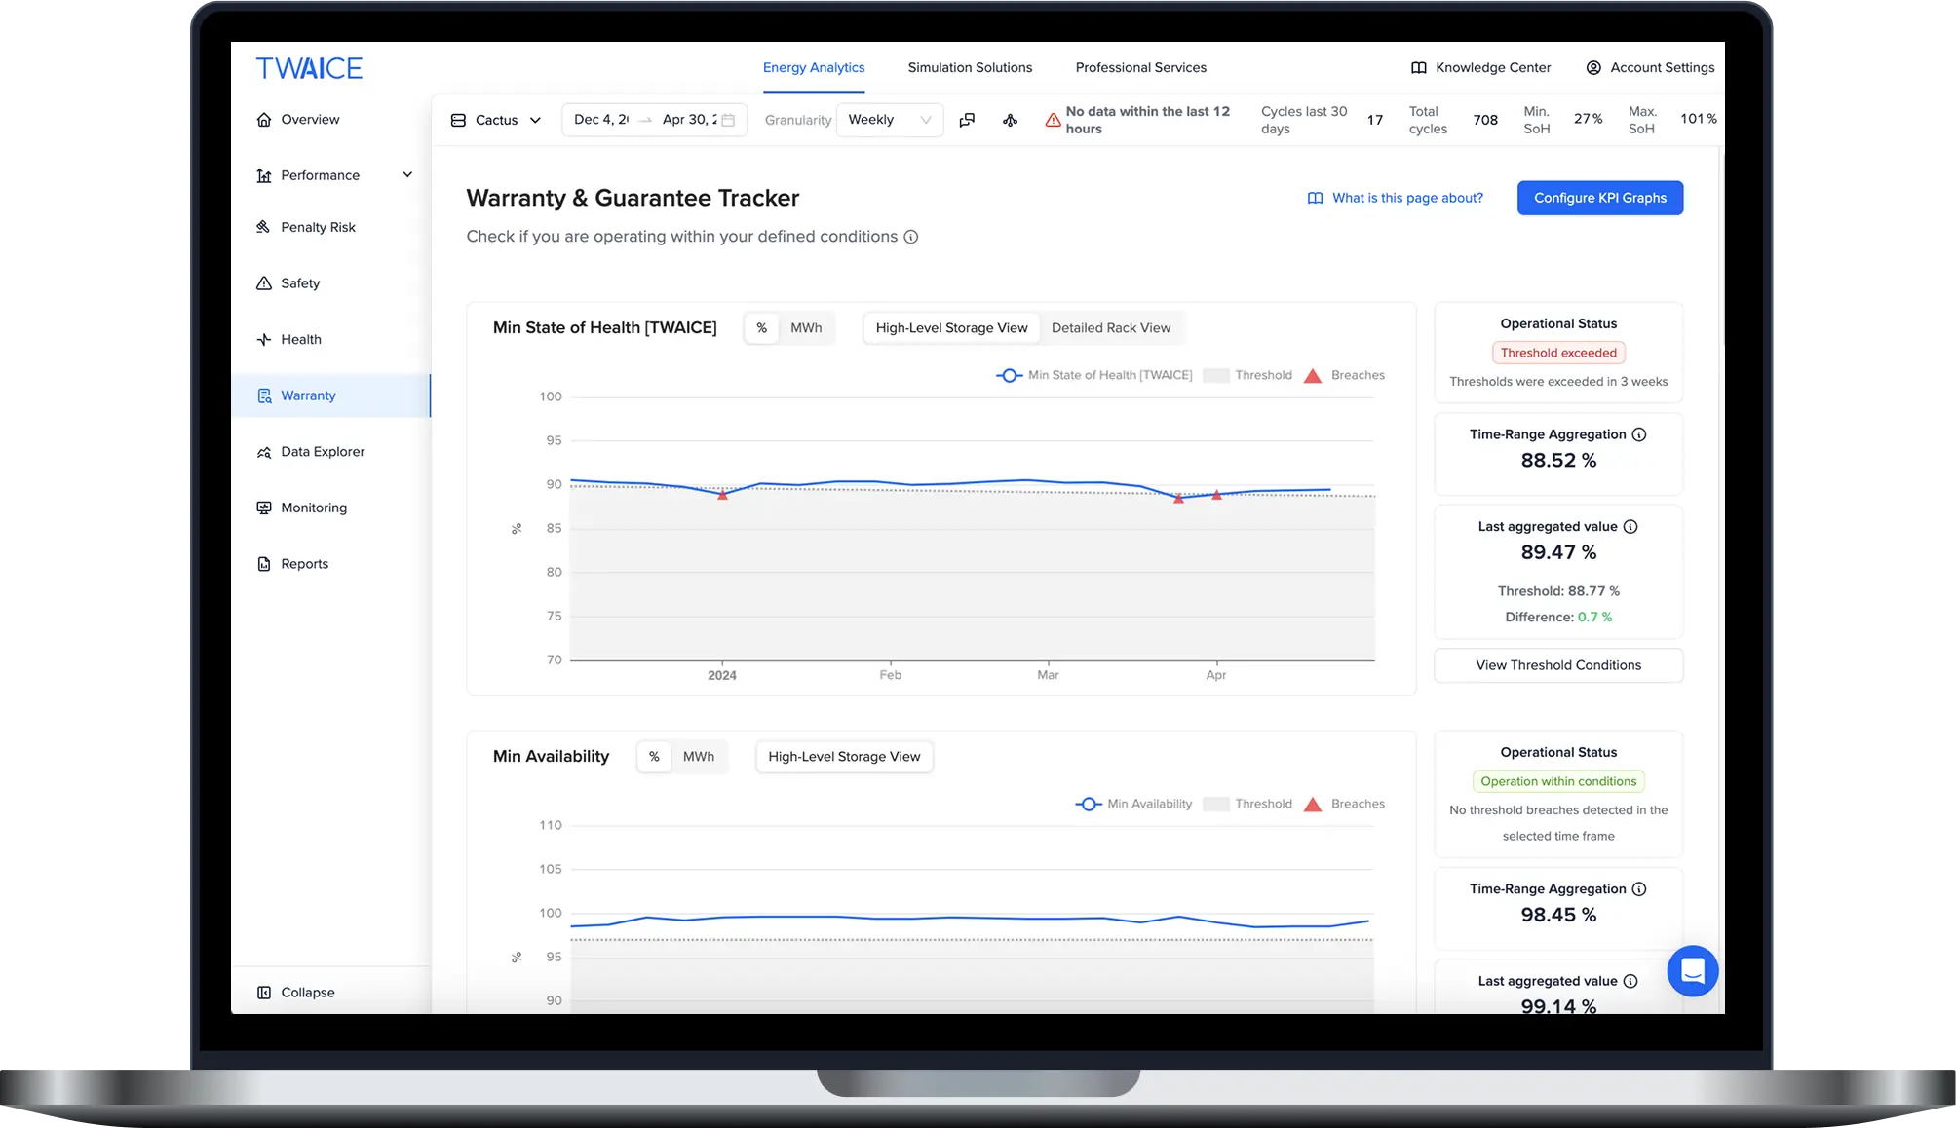Click the comments chat icon in toolbar
The image size is (1956, 1128).
967,120
